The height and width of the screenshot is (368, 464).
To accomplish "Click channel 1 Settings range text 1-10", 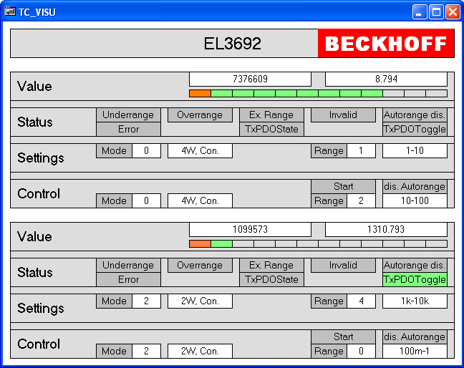I will (x=415, y=151).
